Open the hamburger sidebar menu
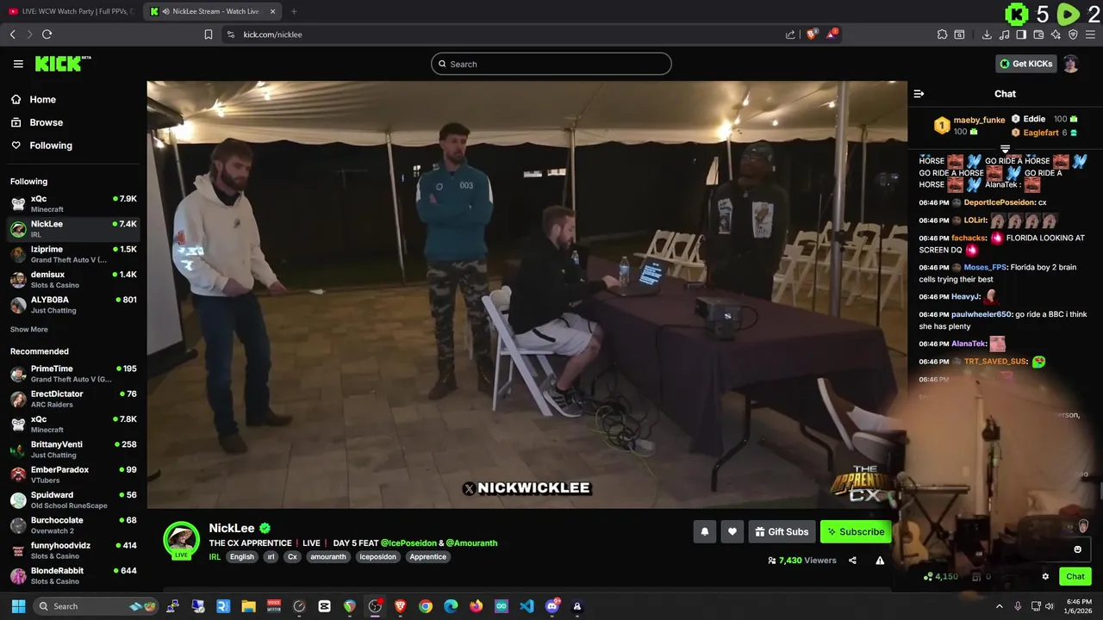The image size is (1103, 620). (18, 64)
